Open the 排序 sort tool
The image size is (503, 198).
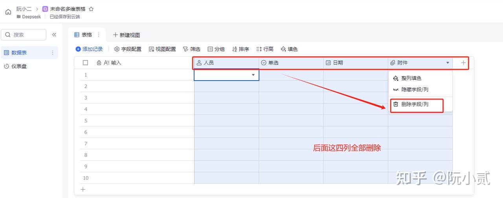pyautogui.click(x=240, y=49)
